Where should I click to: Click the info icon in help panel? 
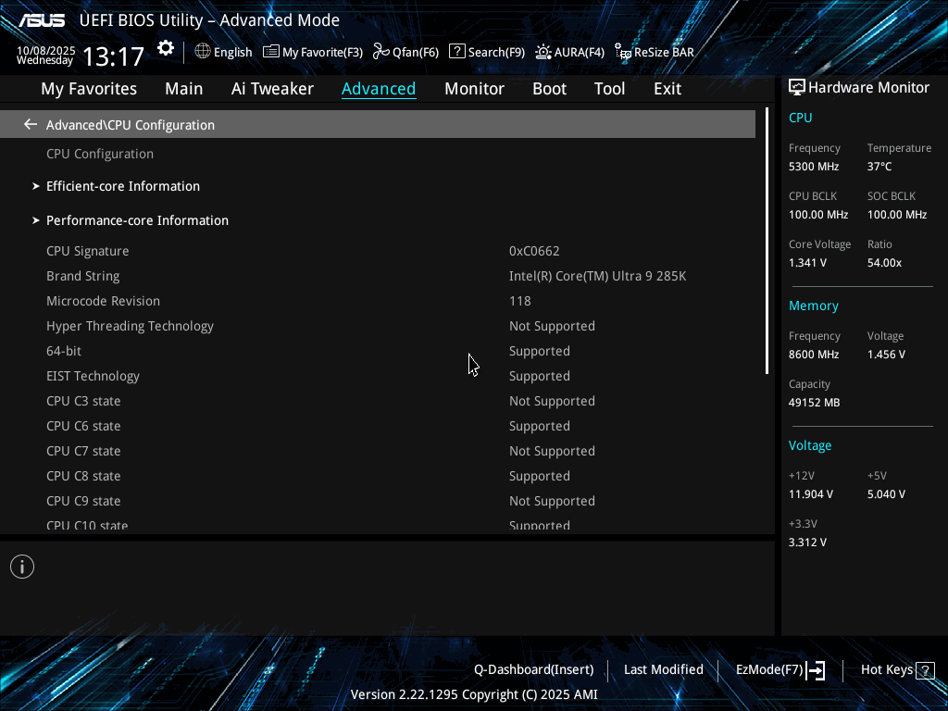(22, 567)
